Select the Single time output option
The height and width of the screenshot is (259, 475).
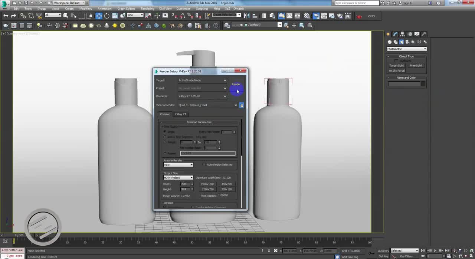pyautogui.click(x=165, y=132)
